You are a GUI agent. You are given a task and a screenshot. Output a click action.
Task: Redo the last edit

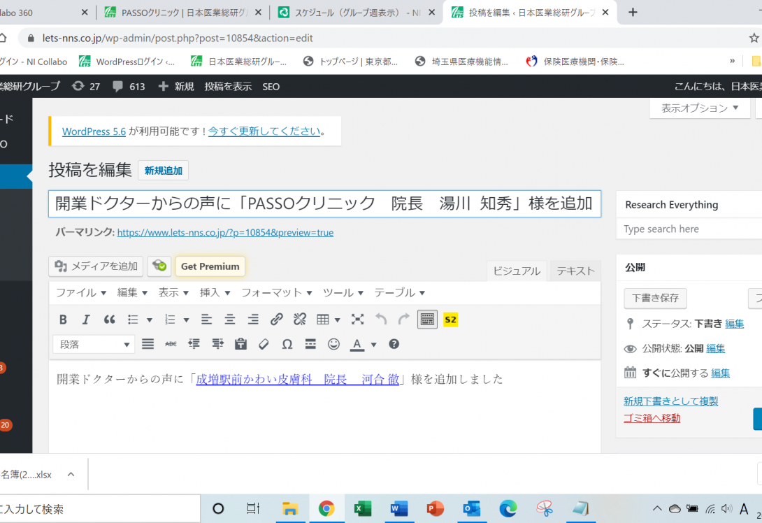coord(404,320)
